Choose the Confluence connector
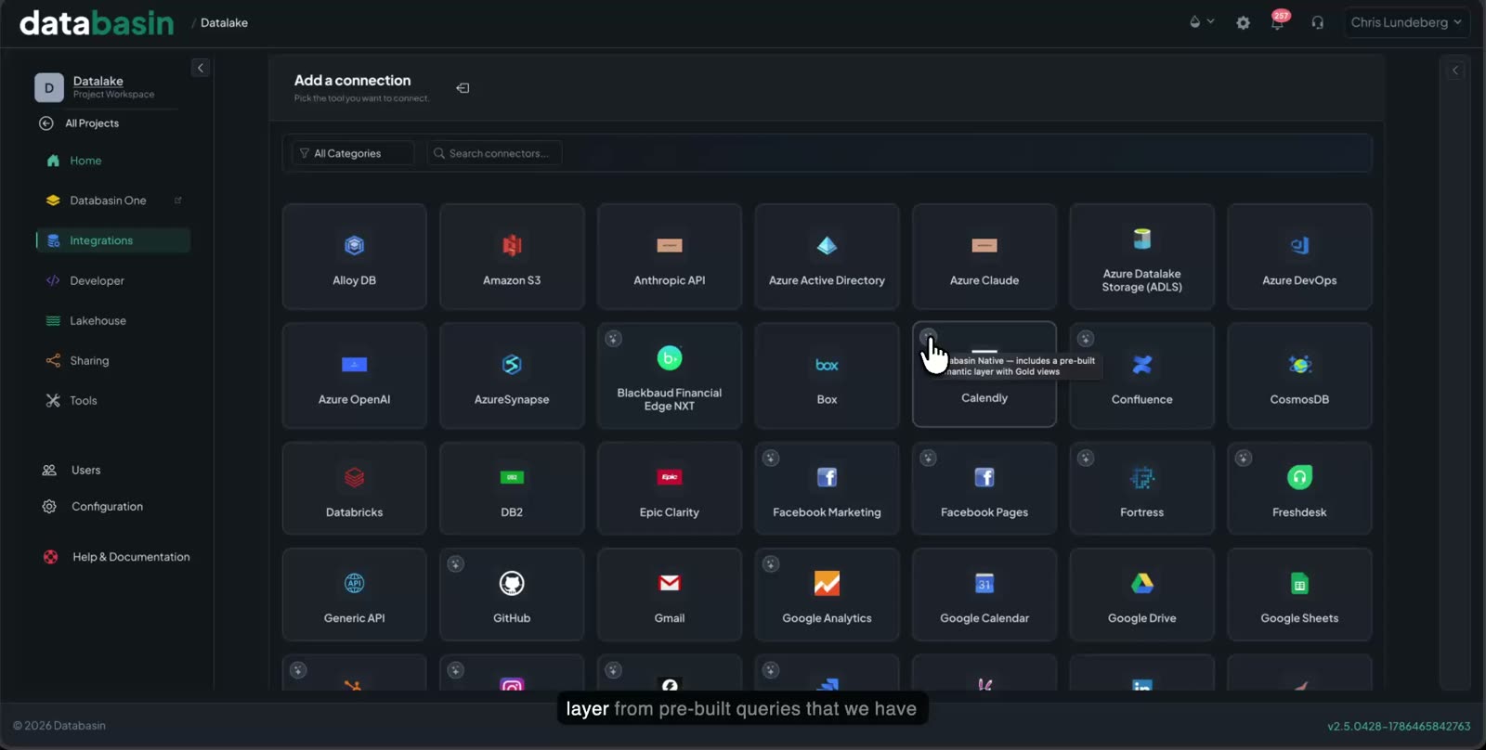The width and height of the screenshot is (1486, 750). 1142,375
